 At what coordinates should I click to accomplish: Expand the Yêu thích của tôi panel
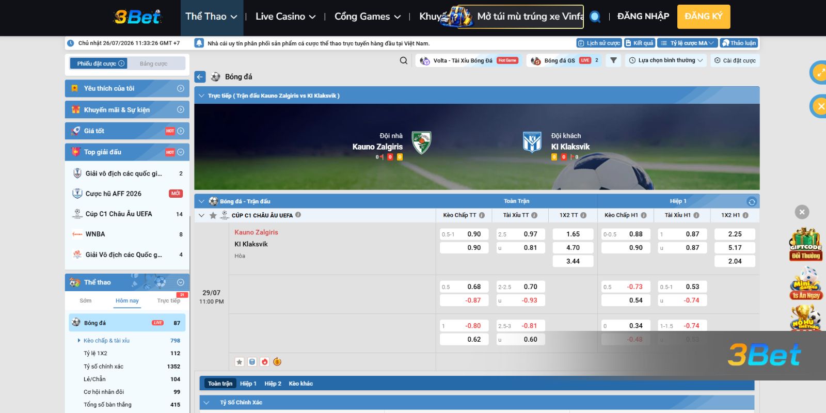click(x=181, y=88)
